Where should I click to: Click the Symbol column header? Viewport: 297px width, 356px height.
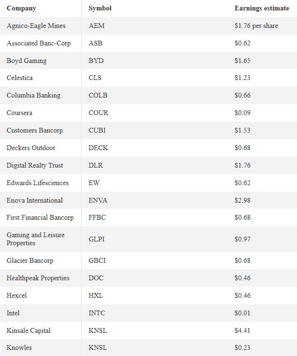[100, 9]
